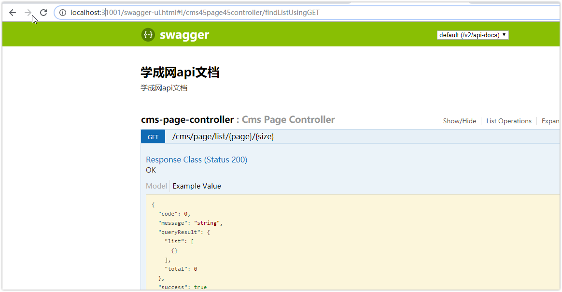This screenshot has height=292, width=562.
Task: Click the Cms Page Controller gray subtitle
Action: [288, 119]
